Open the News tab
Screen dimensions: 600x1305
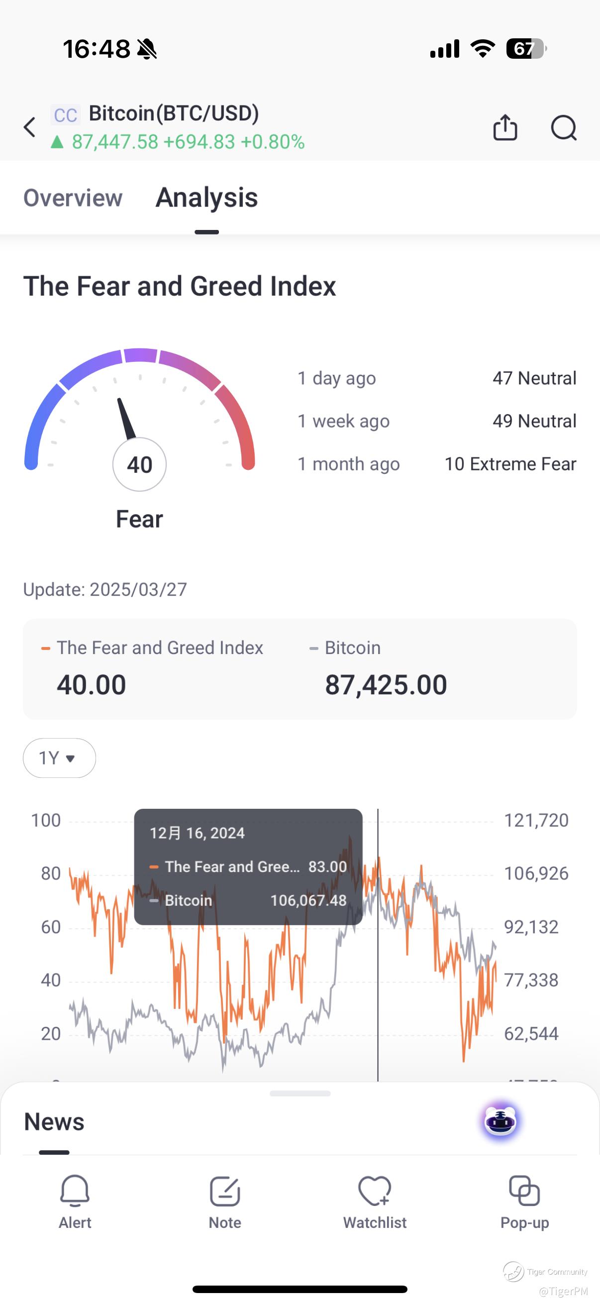[54, 1122]
